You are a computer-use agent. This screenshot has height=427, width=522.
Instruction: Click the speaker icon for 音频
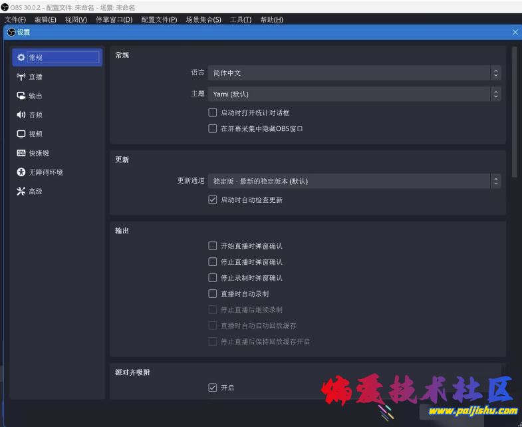point(21,115)
